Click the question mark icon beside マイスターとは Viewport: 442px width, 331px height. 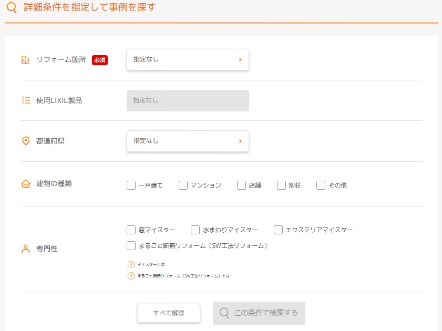pyautogui.click(x=131, y=264)
